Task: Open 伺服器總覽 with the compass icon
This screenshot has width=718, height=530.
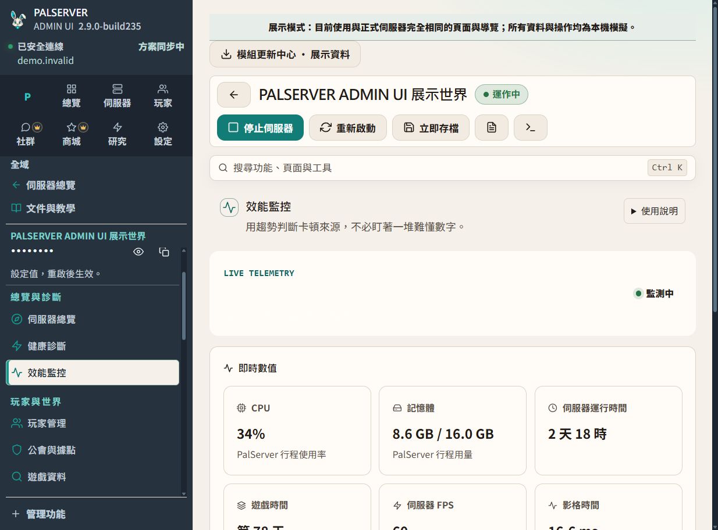Action: (93, 320)
